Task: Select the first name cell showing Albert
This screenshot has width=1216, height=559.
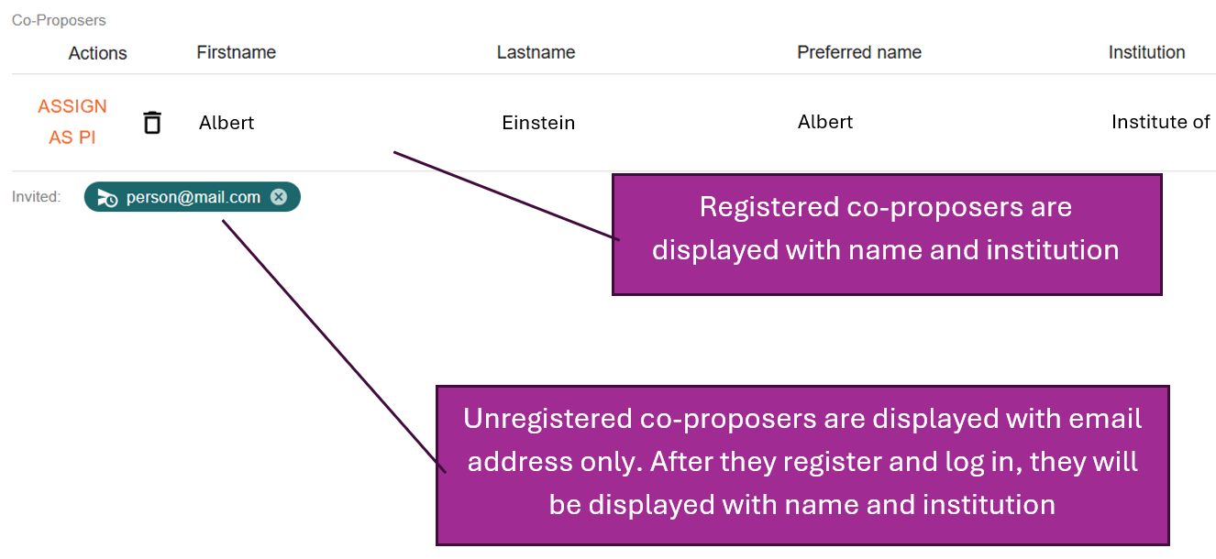Action: (x=227, y=122)
